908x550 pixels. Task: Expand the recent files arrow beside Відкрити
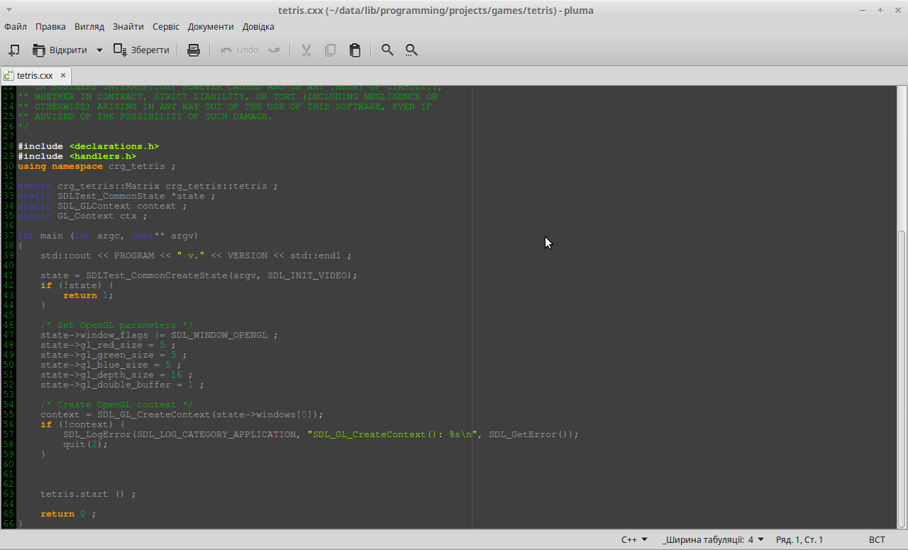click(x=99, y=50)
